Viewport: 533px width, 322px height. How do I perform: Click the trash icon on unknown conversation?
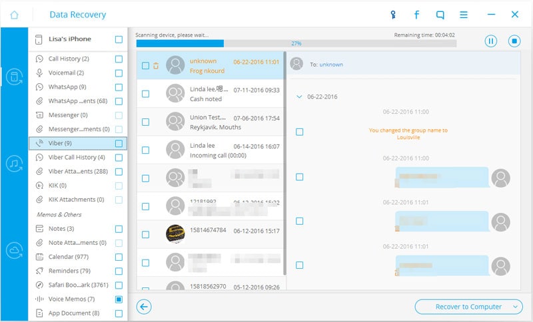click(156, 66)
